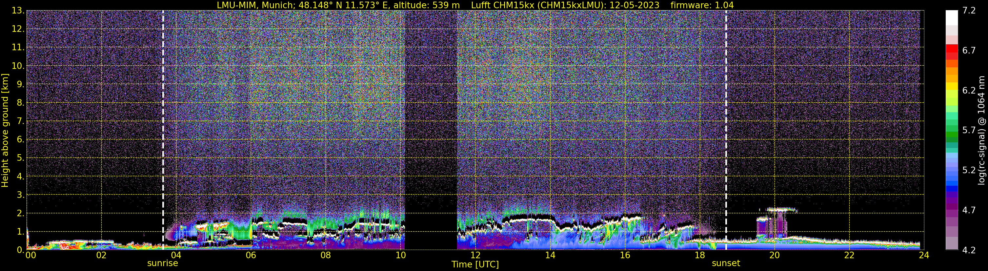The image size is (988, 271).
Task: Click time tick '24' on the x-axis
Action: click(x=924, y=255)
